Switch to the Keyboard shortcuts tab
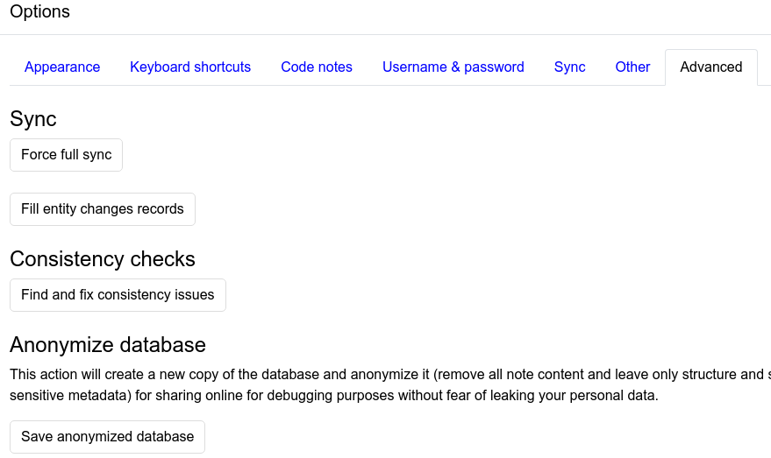771x458 pixels. (190, 67)
